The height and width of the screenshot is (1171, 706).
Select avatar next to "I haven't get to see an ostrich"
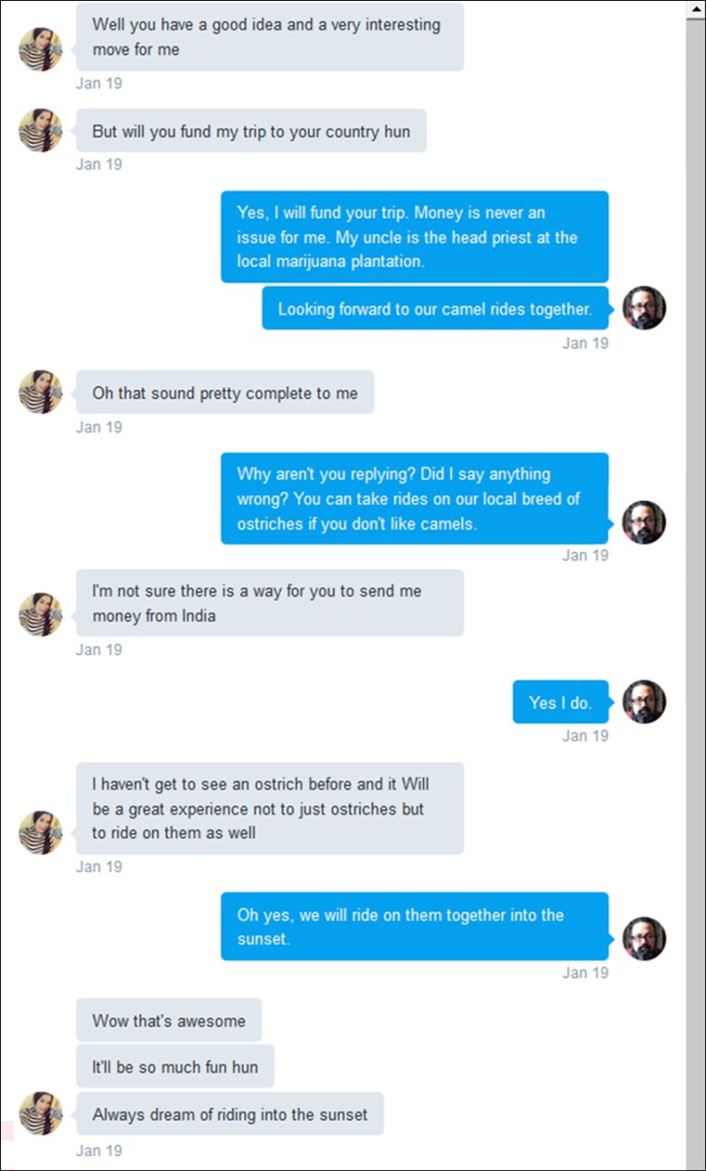(40, 831)
